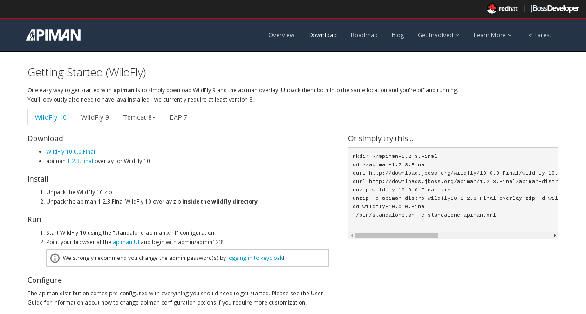Visit the Red Hat logo link

pos(502,8)
